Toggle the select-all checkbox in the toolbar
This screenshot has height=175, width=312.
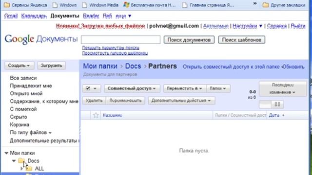click(x=88, y=88)
